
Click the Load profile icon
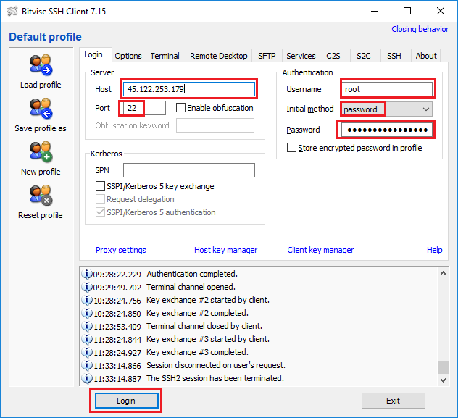41,65
